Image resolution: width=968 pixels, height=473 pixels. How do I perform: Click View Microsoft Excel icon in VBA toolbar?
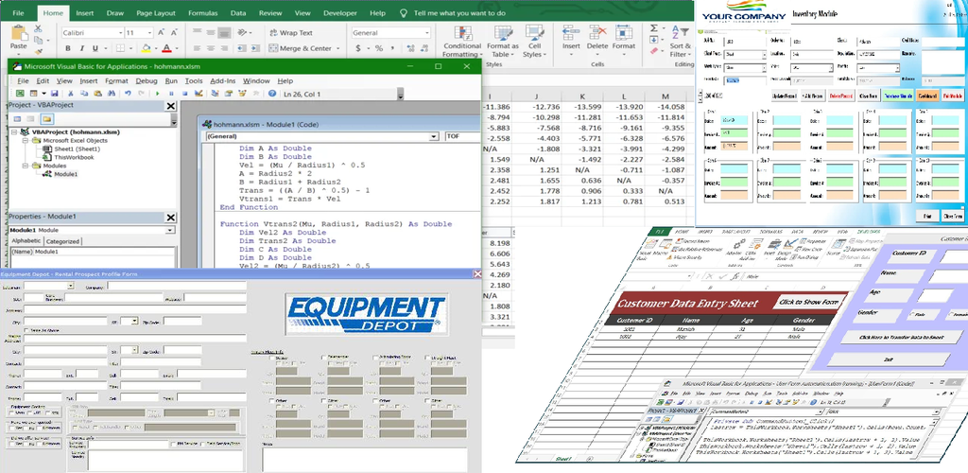click(20, 94)
